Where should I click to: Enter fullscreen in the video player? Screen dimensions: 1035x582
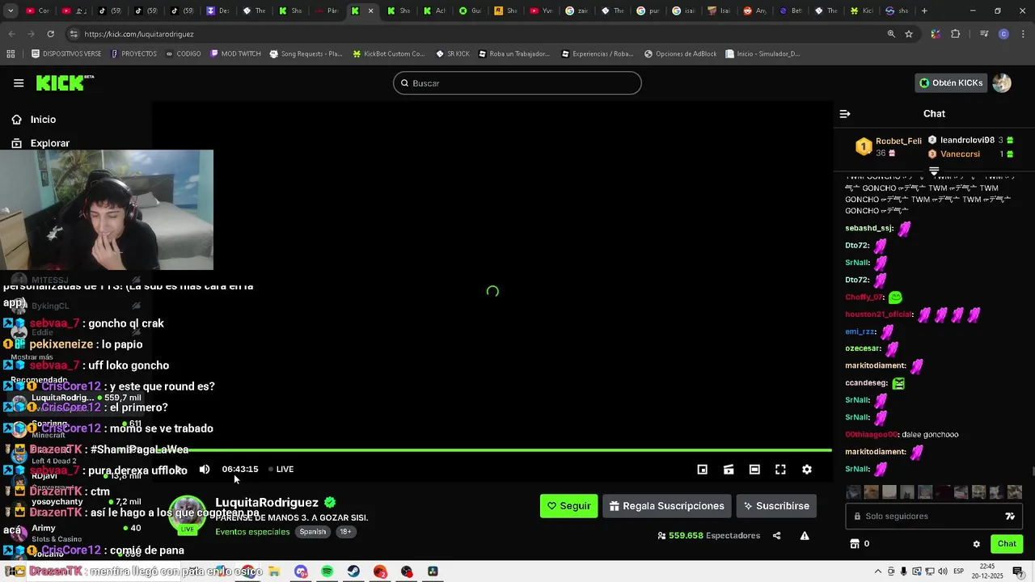[780, 469]
